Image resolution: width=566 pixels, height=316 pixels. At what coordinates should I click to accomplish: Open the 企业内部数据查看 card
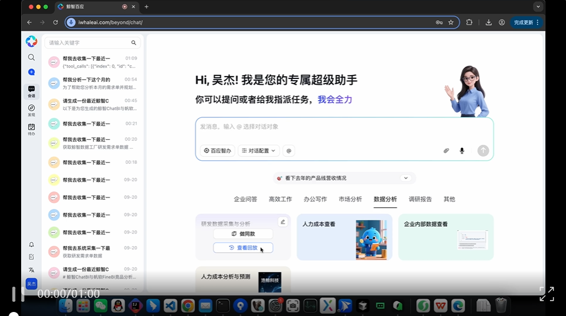click(446, 237)
